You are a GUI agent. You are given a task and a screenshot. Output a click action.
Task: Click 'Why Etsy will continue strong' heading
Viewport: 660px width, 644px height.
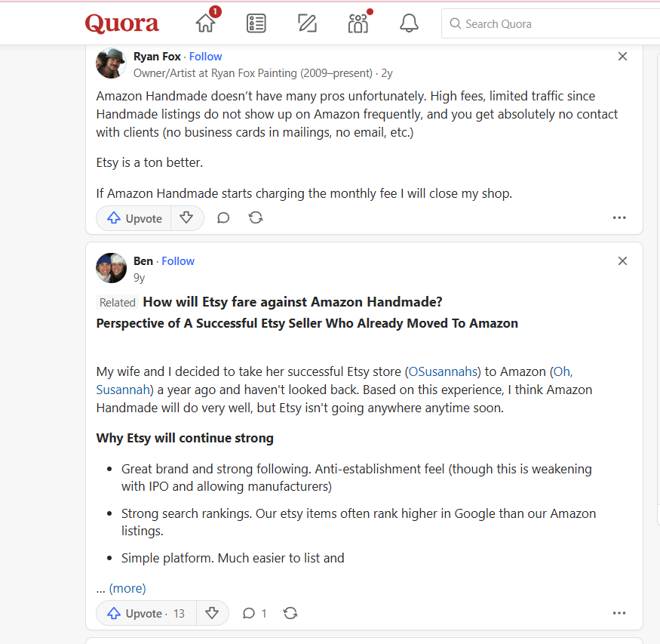click(185, 438)
